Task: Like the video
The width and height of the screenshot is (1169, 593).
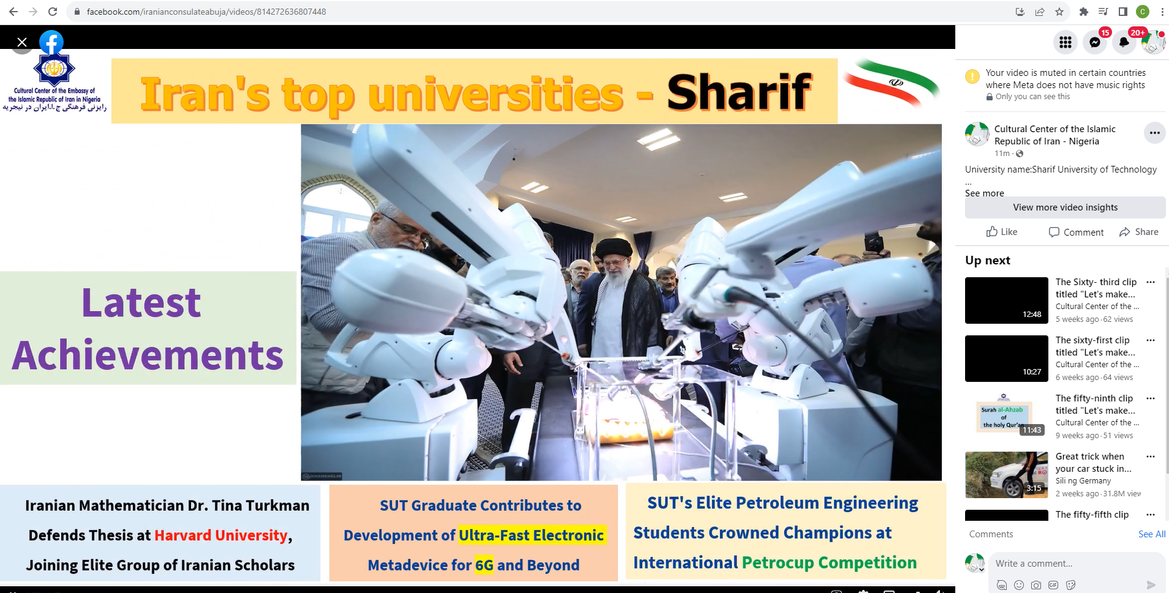Action: 1002,232
